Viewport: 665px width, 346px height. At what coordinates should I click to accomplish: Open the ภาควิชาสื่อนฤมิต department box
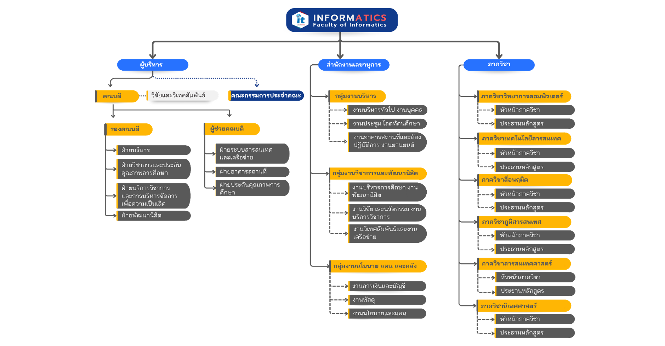(x=524, y=180)
